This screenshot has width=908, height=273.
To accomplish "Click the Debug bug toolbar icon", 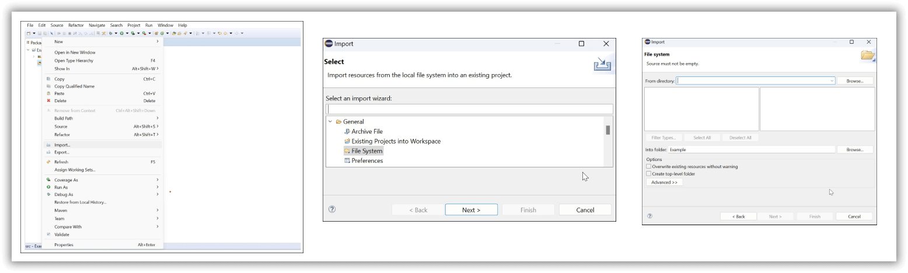I will point(111,33).
